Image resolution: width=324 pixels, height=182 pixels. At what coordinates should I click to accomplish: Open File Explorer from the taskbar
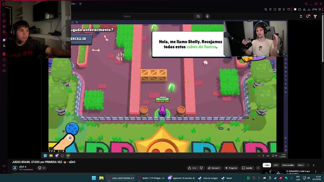click(101, 178)
